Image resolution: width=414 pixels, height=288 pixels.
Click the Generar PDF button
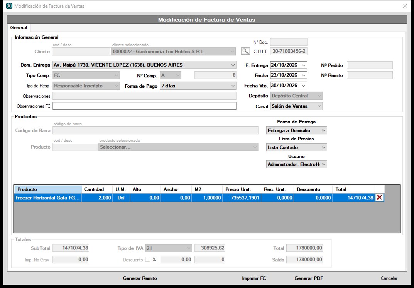(x=309, y=278)
